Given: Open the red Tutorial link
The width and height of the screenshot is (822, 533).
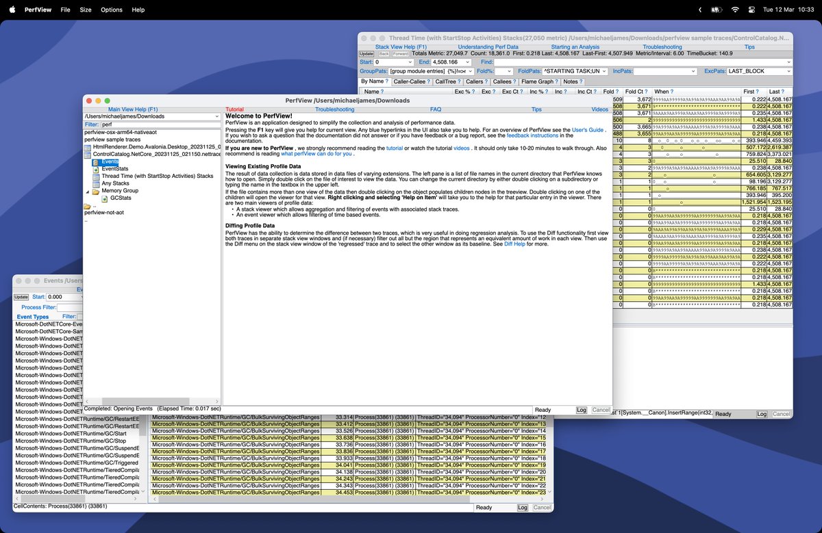Looking at the screenshot, I should pyautogui.click(x=235, y=109).
